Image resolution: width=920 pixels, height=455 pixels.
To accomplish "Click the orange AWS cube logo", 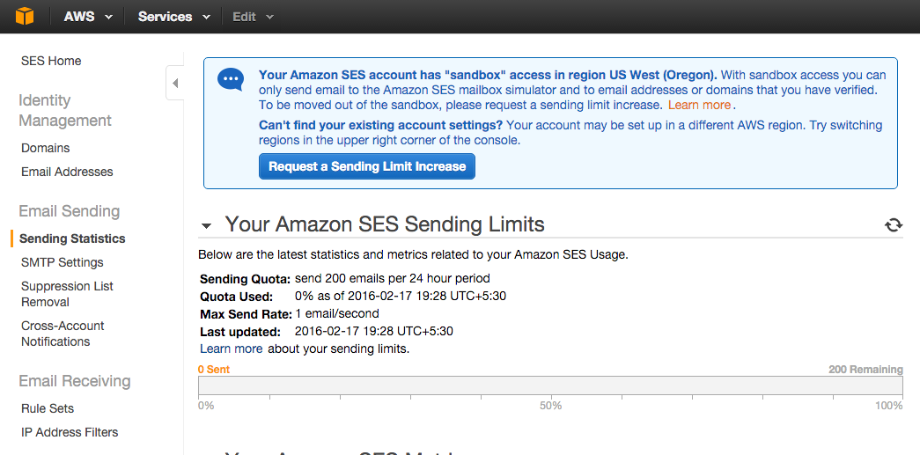I will 25,17.
